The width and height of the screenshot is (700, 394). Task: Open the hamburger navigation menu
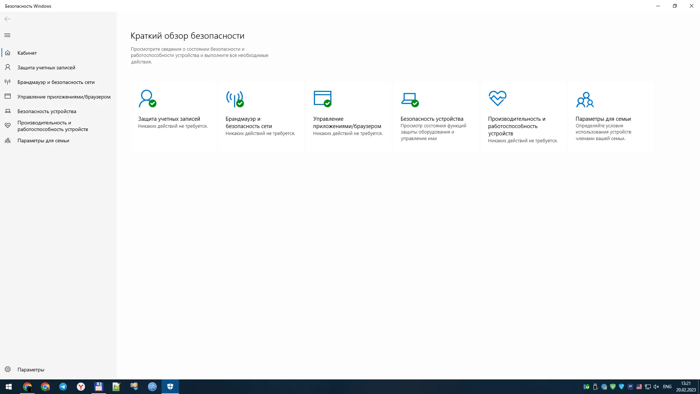[x=7, y=35]
